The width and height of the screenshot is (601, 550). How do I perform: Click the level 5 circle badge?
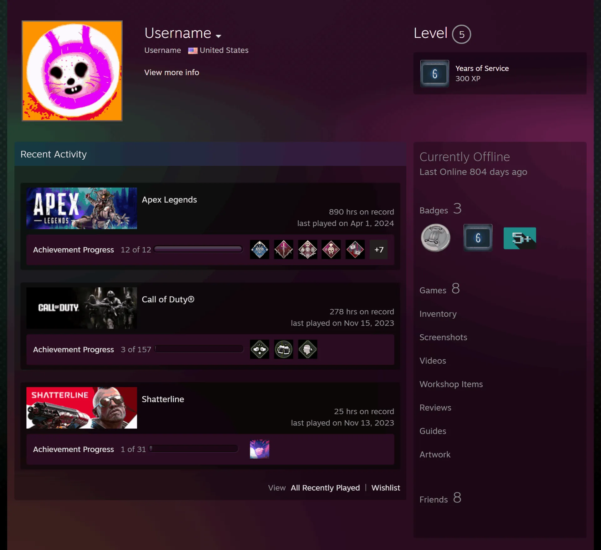coord(461,34)
